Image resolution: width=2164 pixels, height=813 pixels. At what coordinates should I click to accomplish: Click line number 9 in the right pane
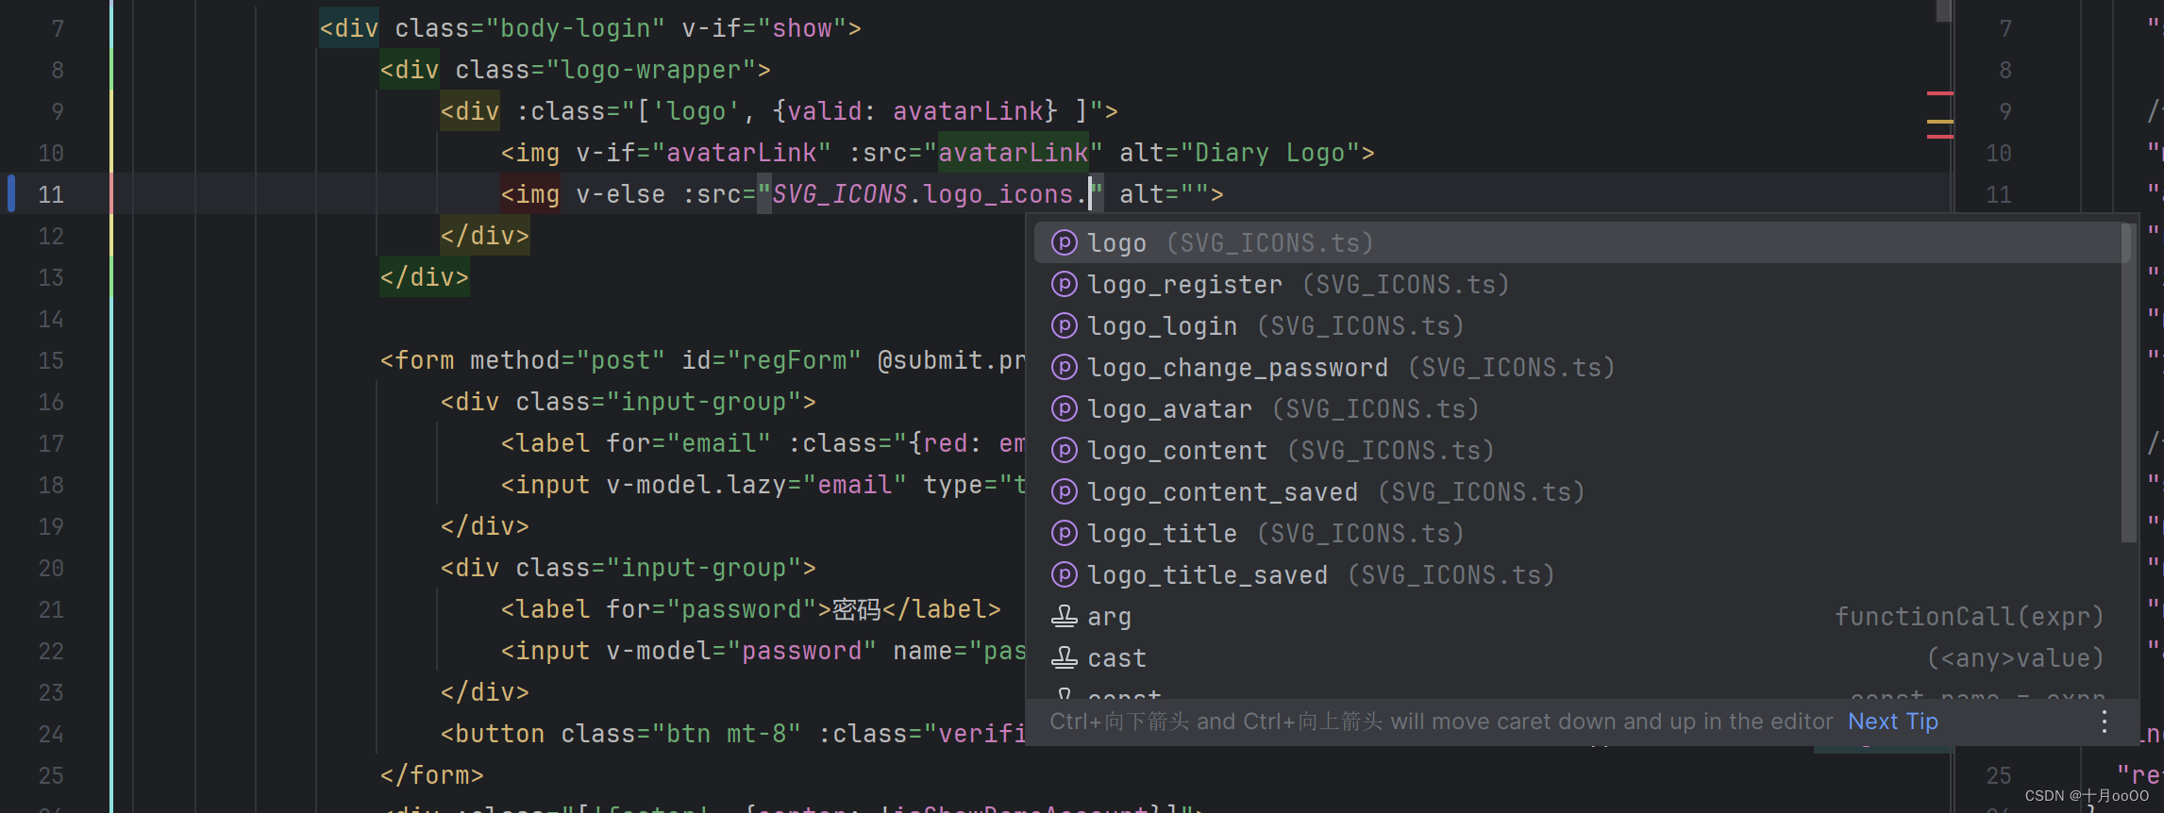pyautogui.click(x=2005, y=111)
